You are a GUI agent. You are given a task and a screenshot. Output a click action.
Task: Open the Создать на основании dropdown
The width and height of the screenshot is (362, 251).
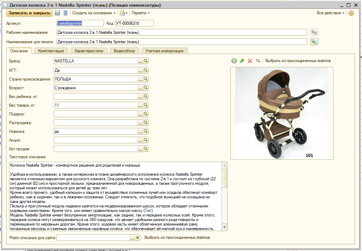pos(94,13)
